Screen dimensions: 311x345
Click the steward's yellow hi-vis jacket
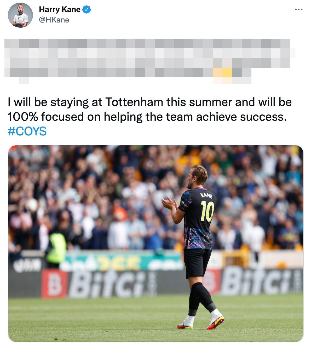pos(56,248)
